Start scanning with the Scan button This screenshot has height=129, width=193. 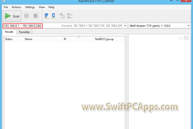point(12,16)
